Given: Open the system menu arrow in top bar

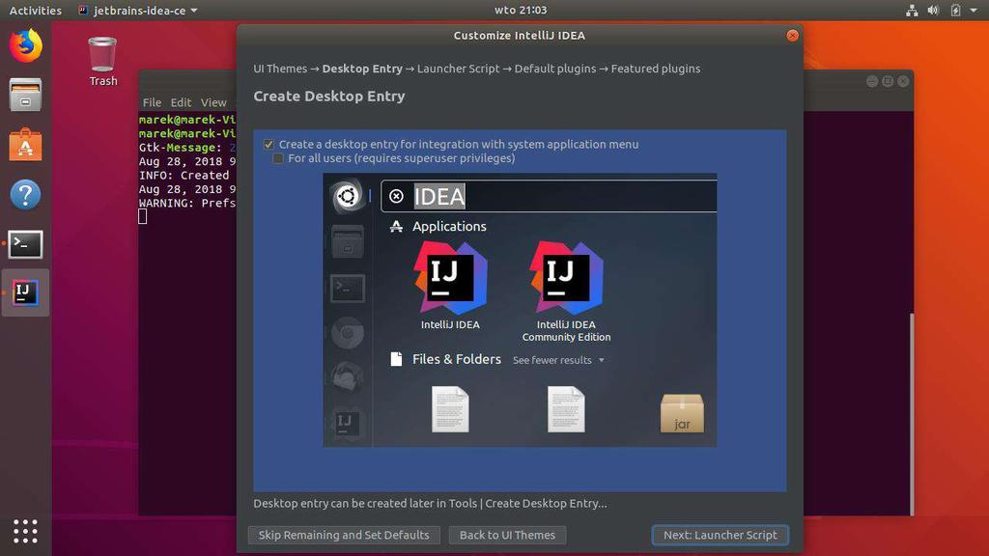Looking at the screenshot, I should (974, 10).
